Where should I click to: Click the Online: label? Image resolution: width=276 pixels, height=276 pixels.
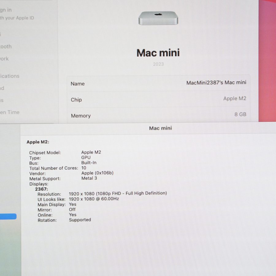(x=45, y=215)
